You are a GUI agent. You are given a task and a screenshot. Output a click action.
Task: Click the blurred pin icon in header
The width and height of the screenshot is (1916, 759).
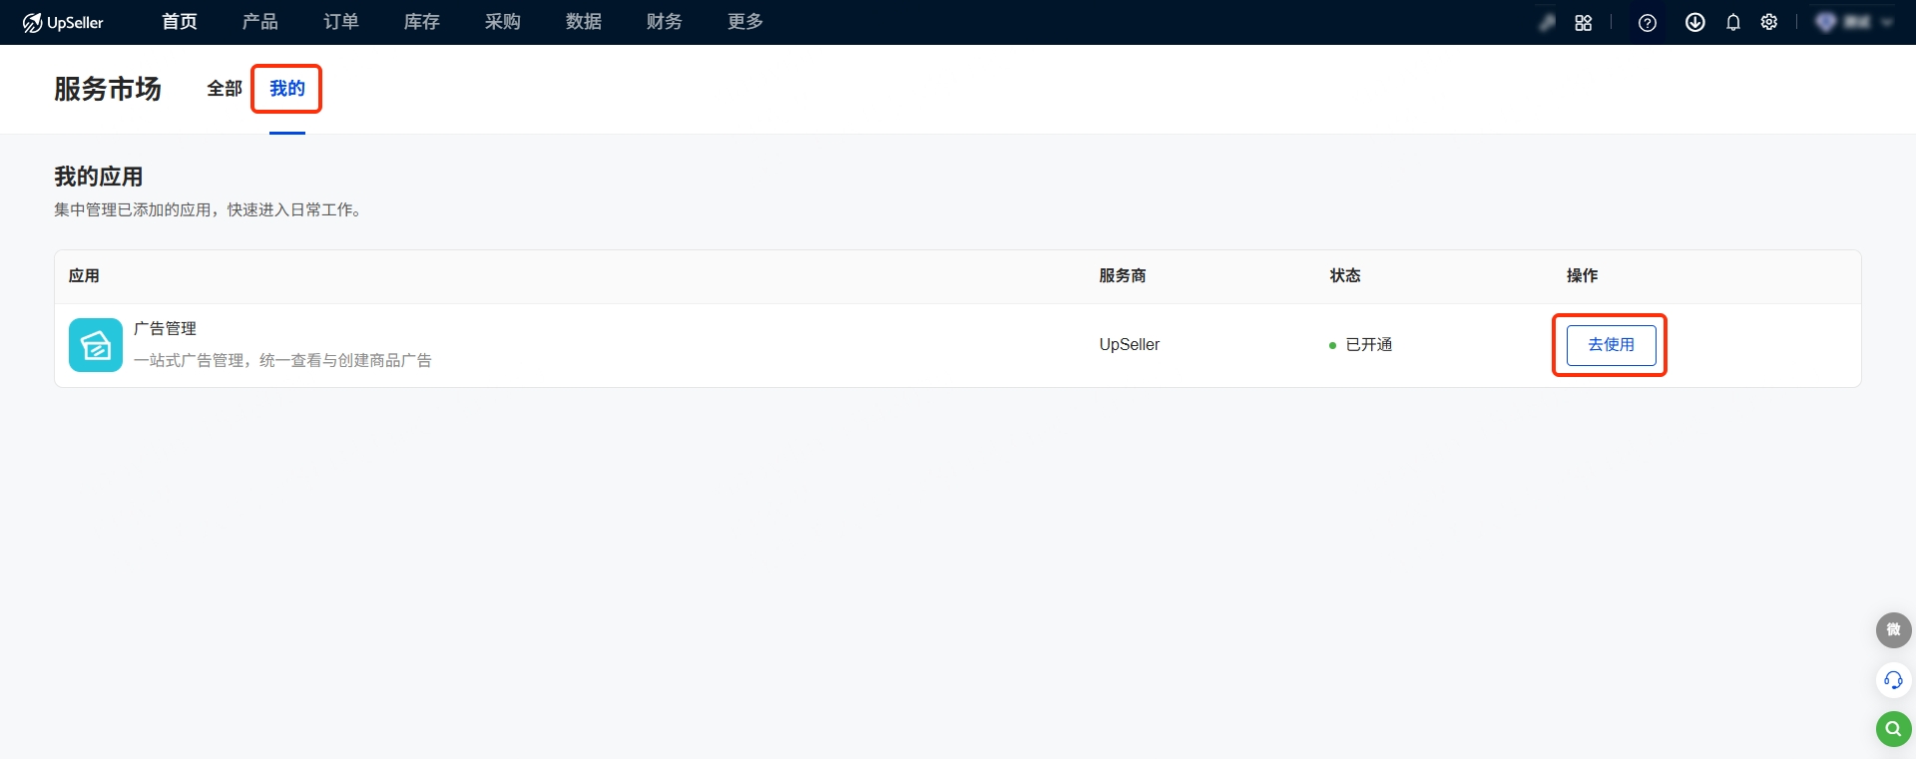click(1547, 22)
